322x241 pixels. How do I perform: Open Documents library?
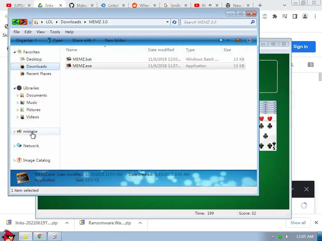click(x=36, y=95)
